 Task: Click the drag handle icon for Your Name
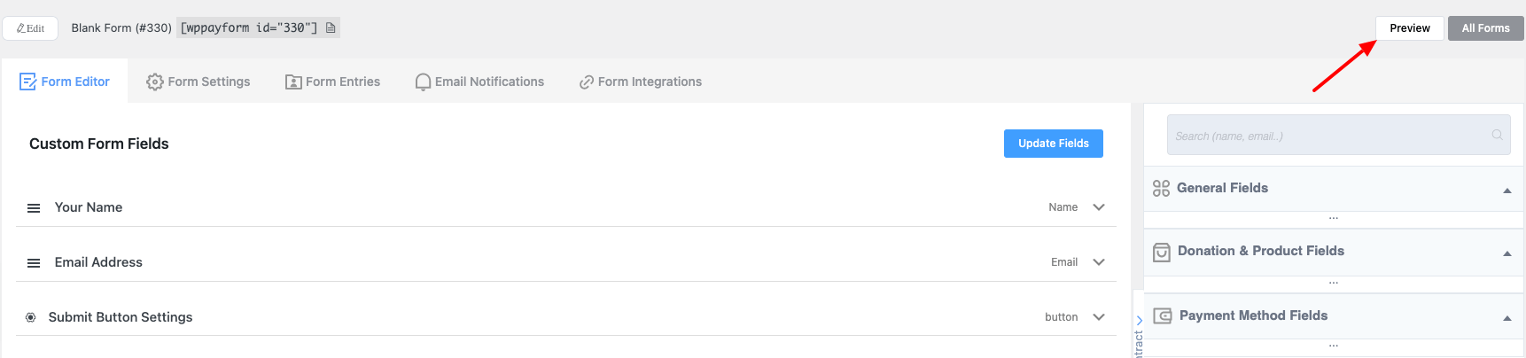[34, 208]
